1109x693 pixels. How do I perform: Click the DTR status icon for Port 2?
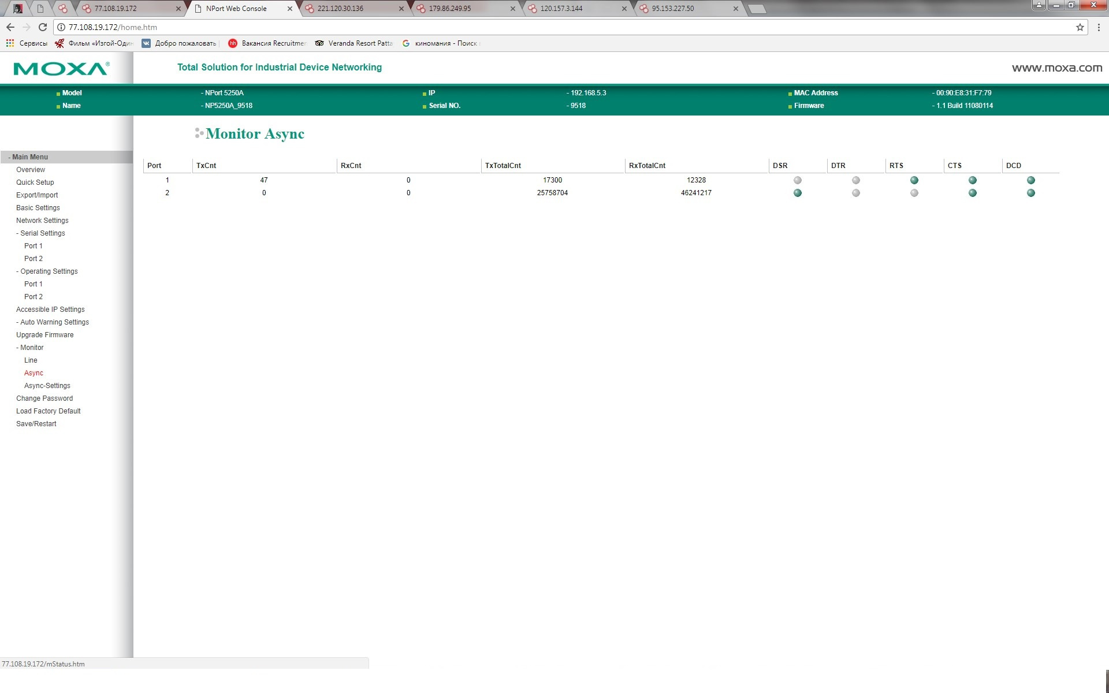pos(855,192)
